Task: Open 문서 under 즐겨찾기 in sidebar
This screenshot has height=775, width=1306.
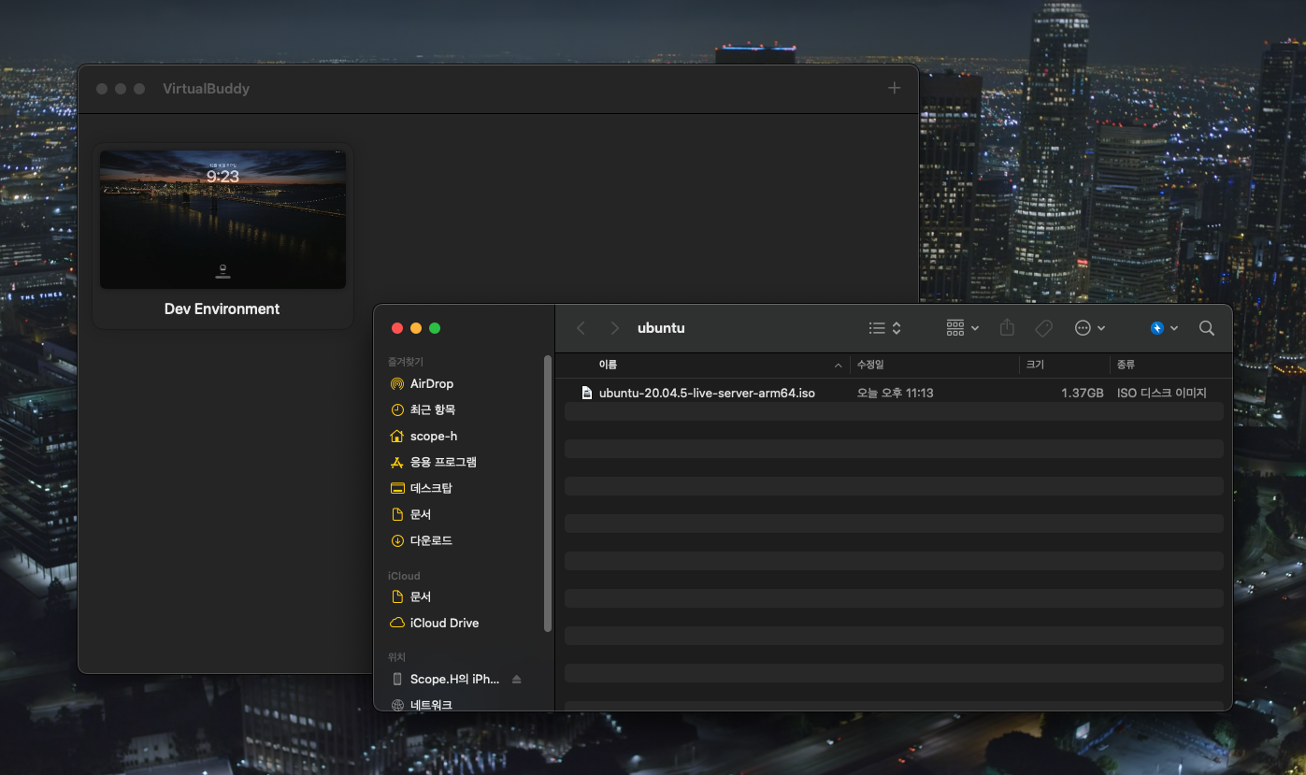Action: coord(421,514)
